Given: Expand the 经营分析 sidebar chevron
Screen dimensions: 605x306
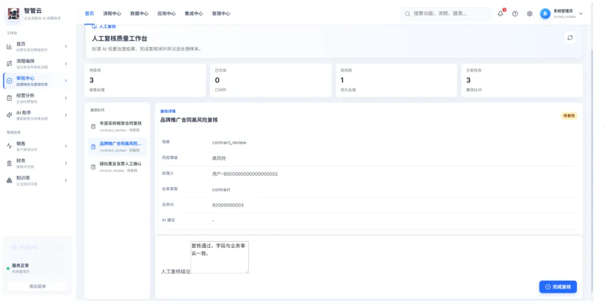Looking at the screenshot, I should tap(66, 98).
